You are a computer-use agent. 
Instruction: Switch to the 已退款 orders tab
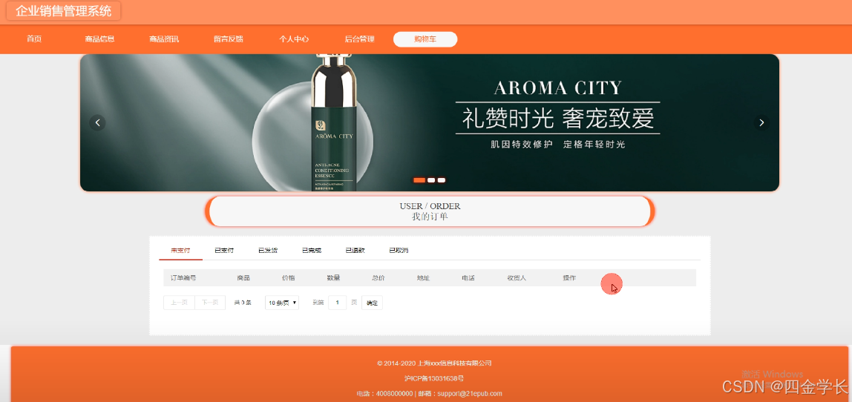tap(355, 251)
